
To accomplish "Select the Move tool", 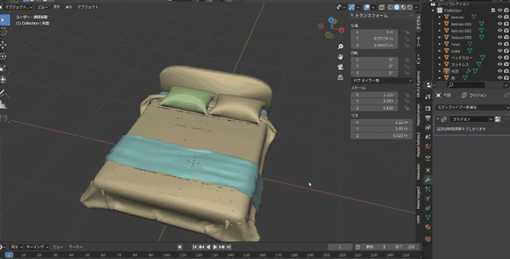I will [x=3, y=45].
